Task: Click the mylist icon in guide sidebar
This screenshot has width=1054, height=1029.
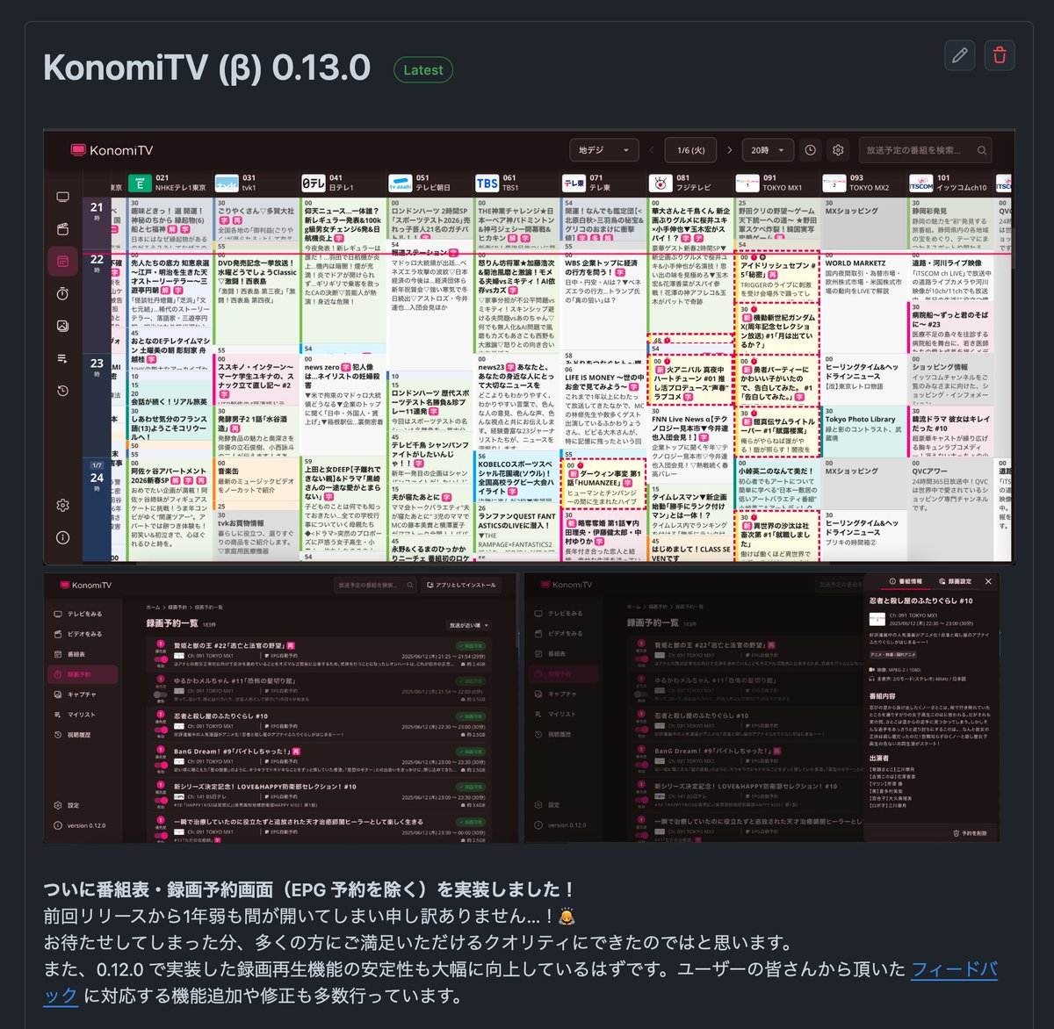Action: coord(62,358)
